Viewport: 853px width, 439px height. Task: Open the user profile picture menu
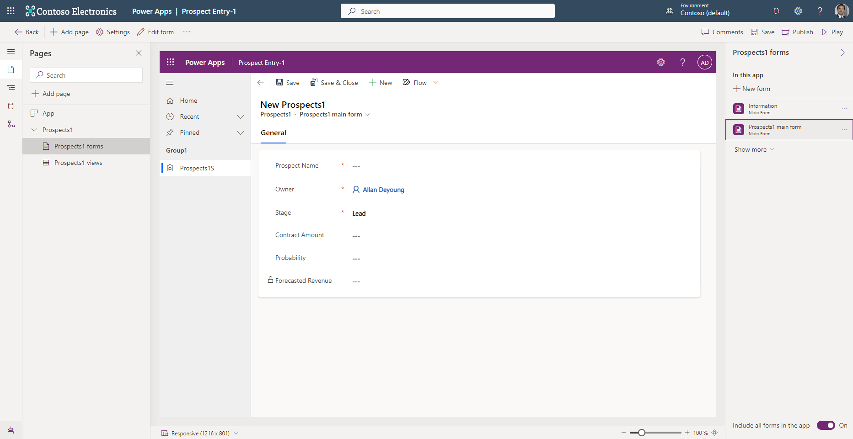click(x=842, y=11)
